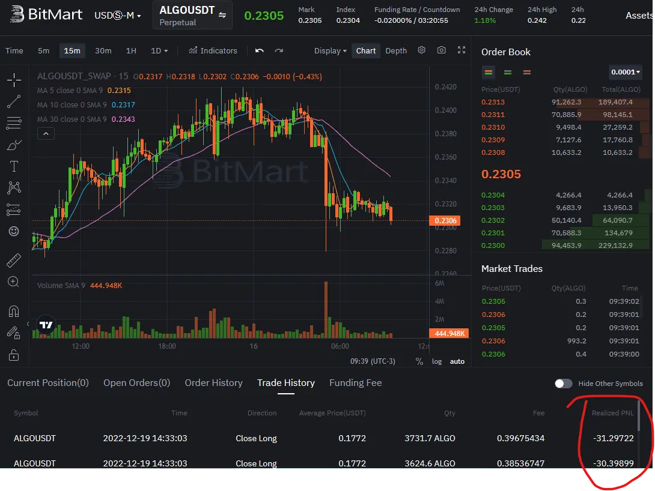The image size is (655, 491).
Task: Toggle auto scale on the chart
Action: (x=457, y=361)
